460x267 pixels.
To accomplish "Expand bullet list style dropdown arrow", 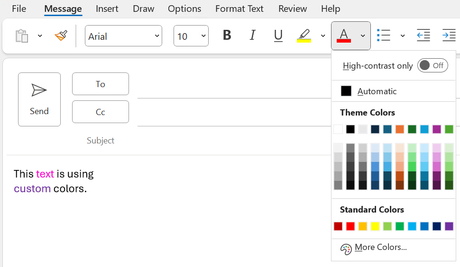I will pyautogui.click(x=403, y=36).
